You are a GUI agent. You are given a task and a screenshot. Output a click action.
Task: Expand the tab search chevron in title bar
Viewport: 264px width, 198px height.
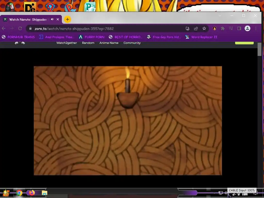220,15
